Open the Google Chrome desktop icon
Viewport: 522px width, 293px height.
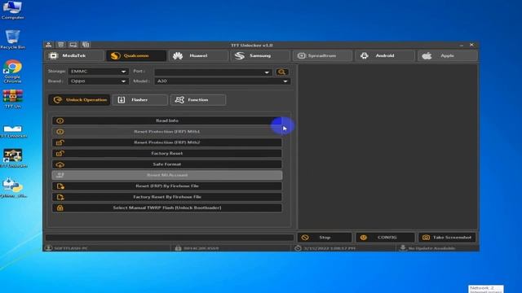coord(13,71)
